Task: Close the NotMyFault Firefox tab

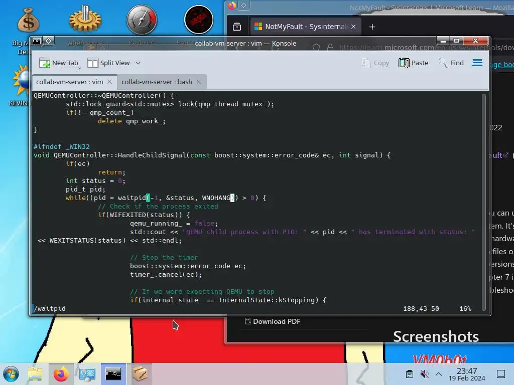Action: 353,27
